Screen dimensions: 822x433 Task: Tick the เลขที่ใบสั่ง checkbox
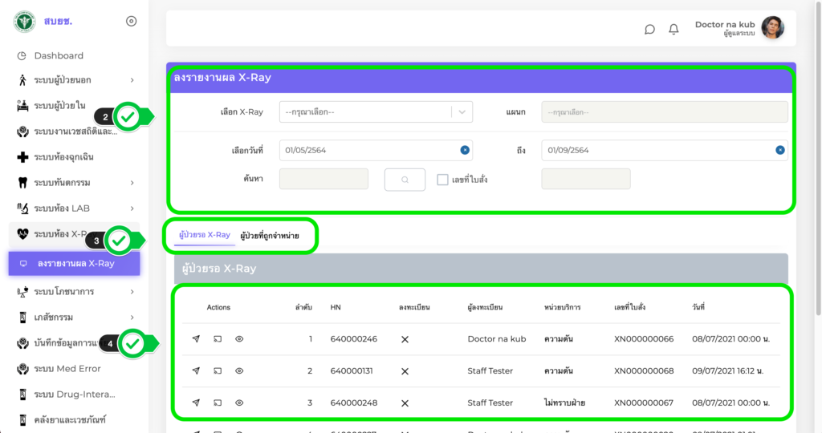(x=442, y=180)
